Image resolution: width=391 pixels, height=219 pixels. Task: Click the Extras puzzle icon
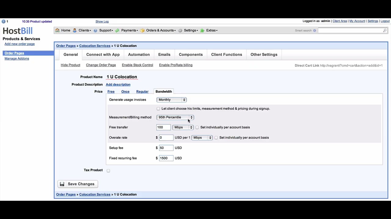click(x=202, y=30)
